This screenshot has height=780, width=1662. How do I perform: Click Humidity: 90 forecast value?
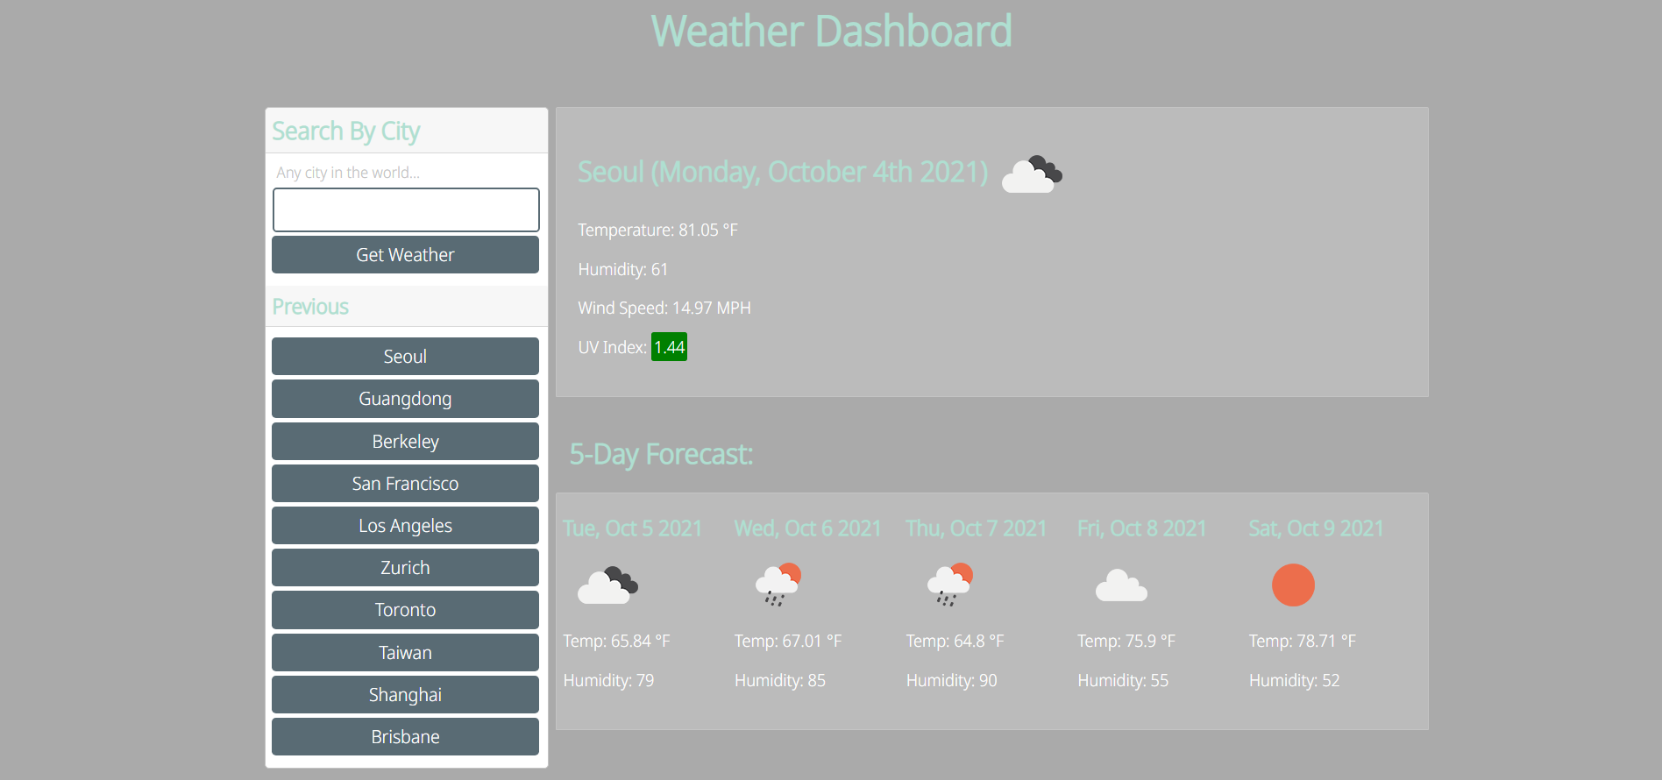(952, 681)
